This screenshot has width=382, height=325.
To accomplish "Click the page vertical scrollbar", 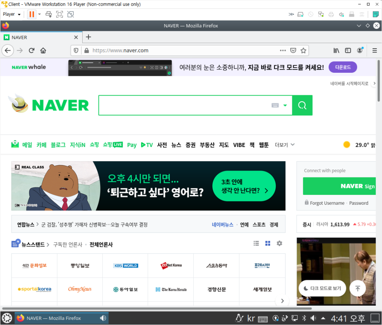I will [x=378, y=81].
